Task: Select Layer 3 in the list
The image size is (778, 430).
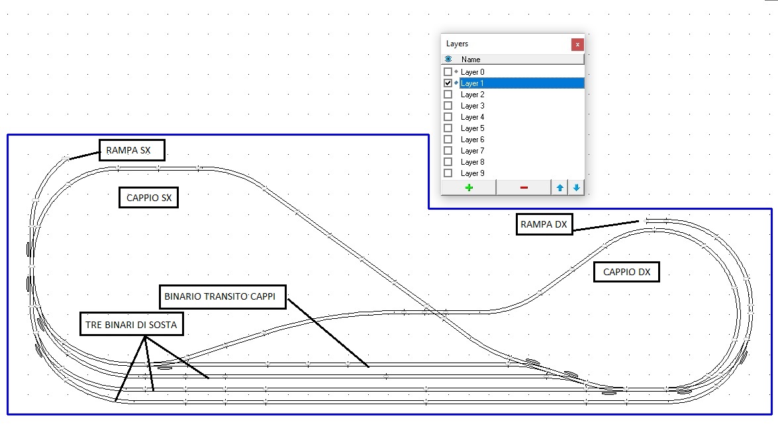Action: tap(473, 106)
